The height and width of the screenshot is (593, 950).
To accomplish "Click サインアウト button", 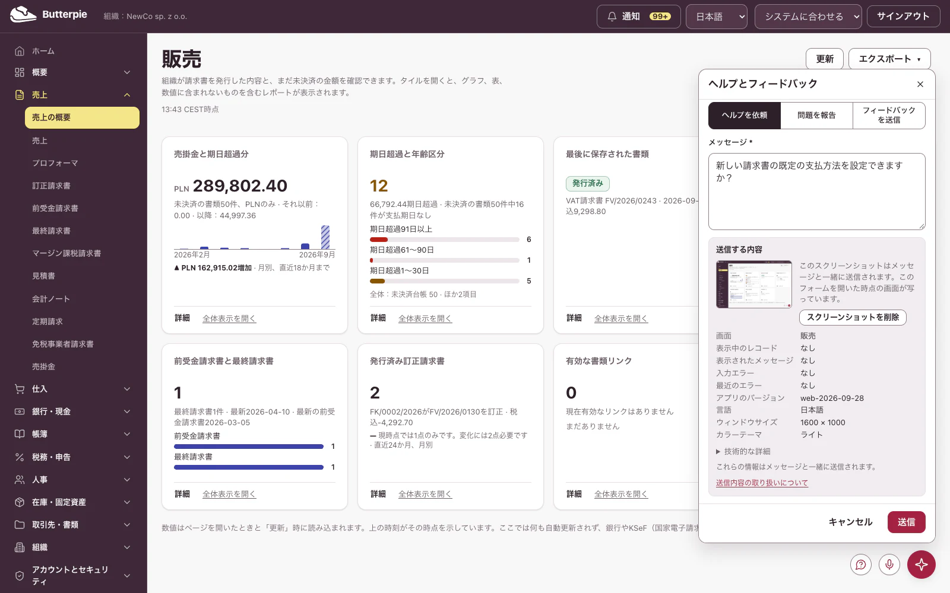I will click(x=903, y=17).
